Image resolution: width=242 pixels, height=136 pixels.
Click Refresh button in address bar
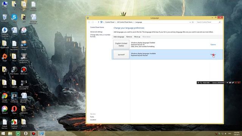(193, 22)
